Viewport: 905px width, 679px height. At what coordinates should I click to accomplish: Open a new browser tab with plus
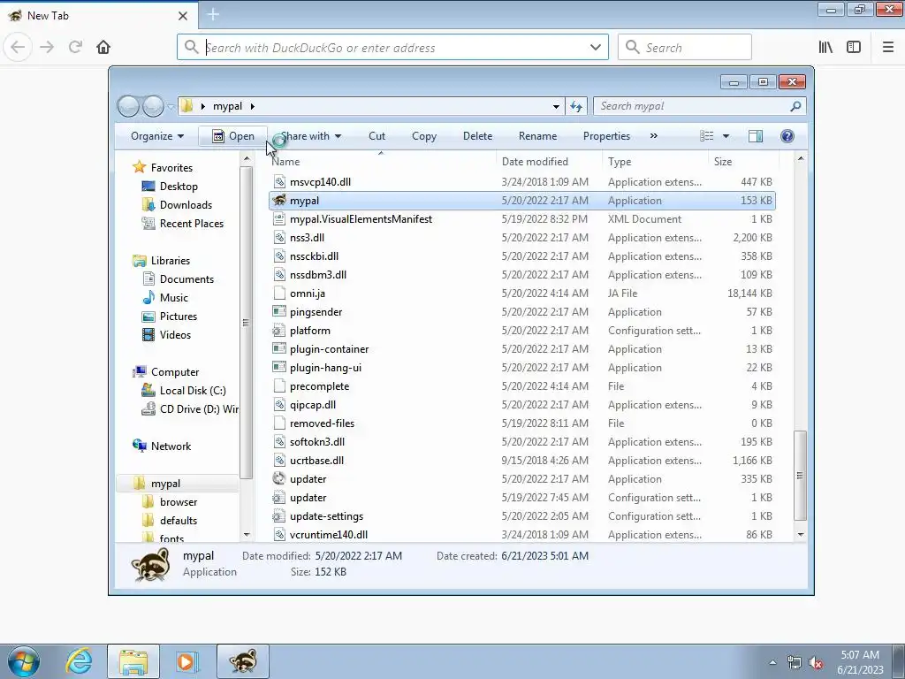pyautogui.click(x=213, y=15)
